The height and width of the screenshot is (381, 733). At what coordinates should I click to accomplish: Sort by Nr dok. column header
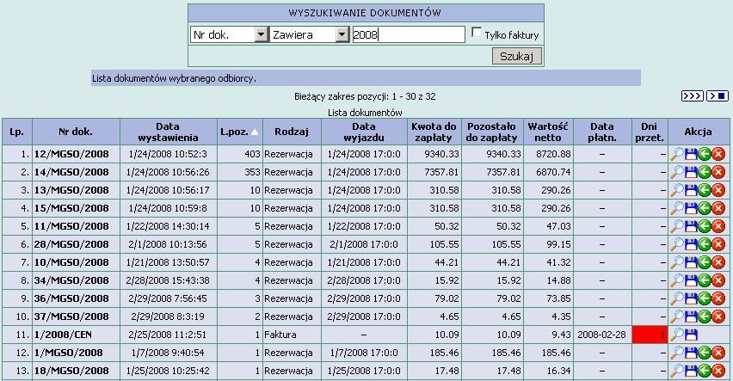[76, 132]
